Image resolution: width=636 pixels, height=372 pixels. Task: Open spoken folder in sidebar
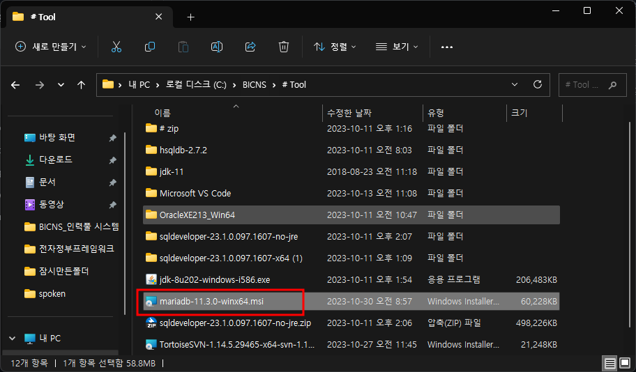(x=45, y=293)
